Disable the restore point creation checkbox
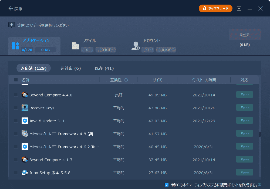Viewport: 270px width, 189px height. tap(167, 185)
